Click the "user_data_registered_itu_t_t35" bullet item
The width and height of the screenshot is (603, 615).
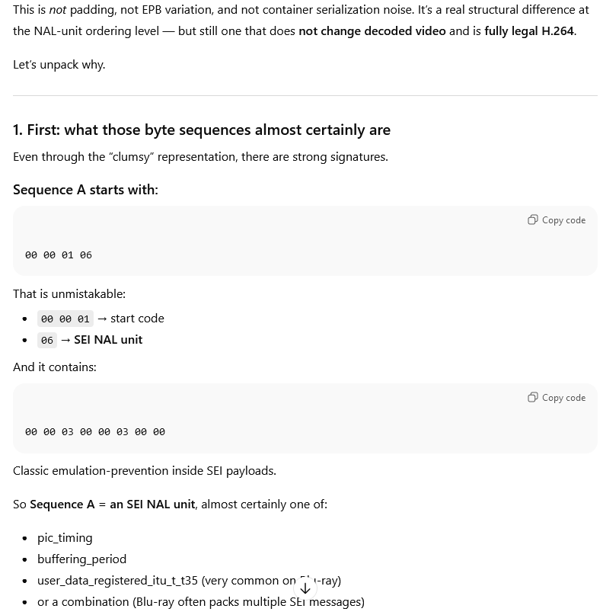pyautogui.click(x=117, y=581)
